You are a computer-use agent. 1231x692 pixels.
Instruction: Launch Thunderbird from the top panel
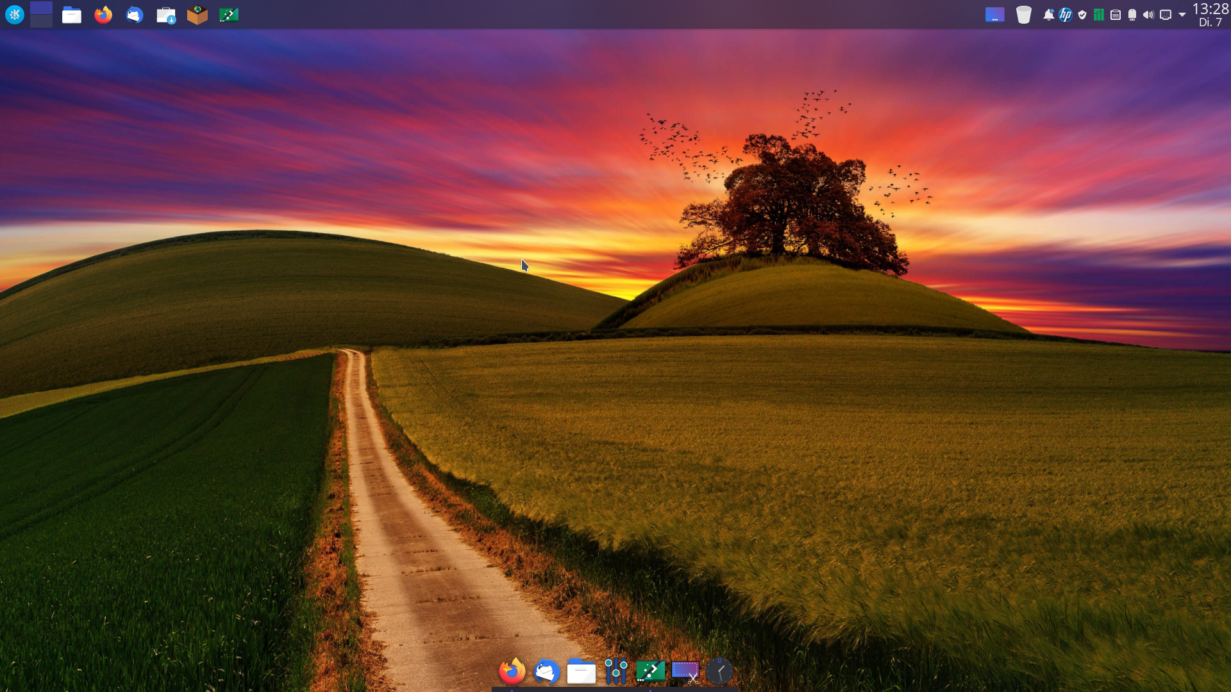click(x=135, y=15)
